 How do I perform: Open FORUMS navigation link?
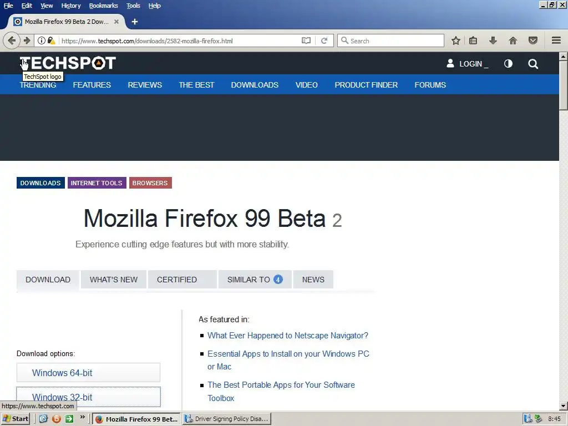point(430,85)
